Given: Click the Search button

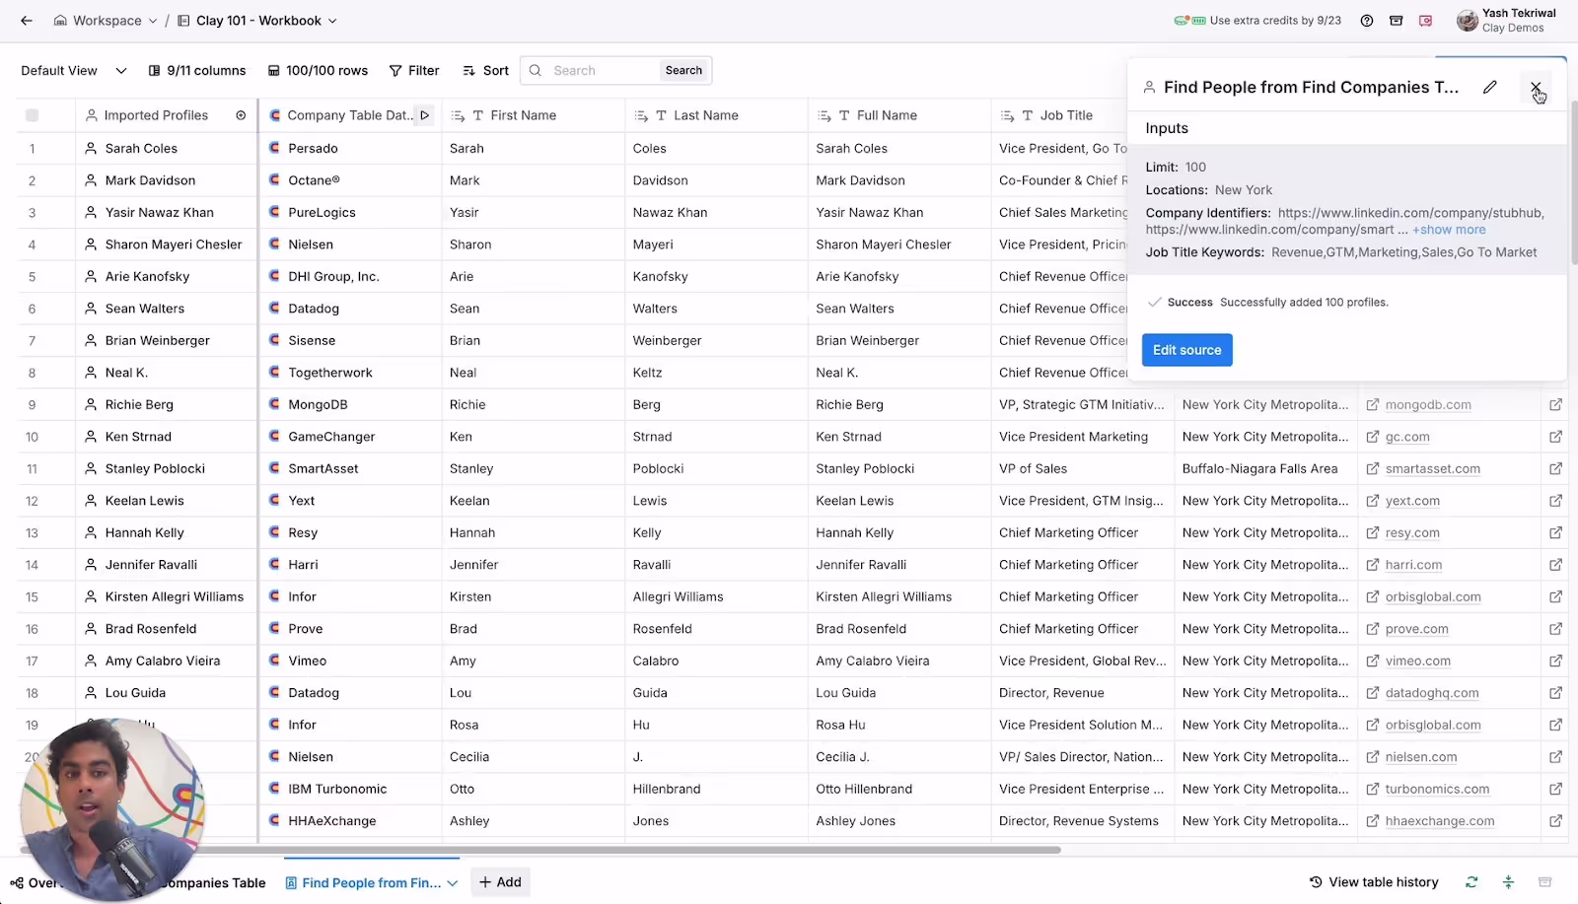Looking at the screenshot, I should (x=683, y=71).
